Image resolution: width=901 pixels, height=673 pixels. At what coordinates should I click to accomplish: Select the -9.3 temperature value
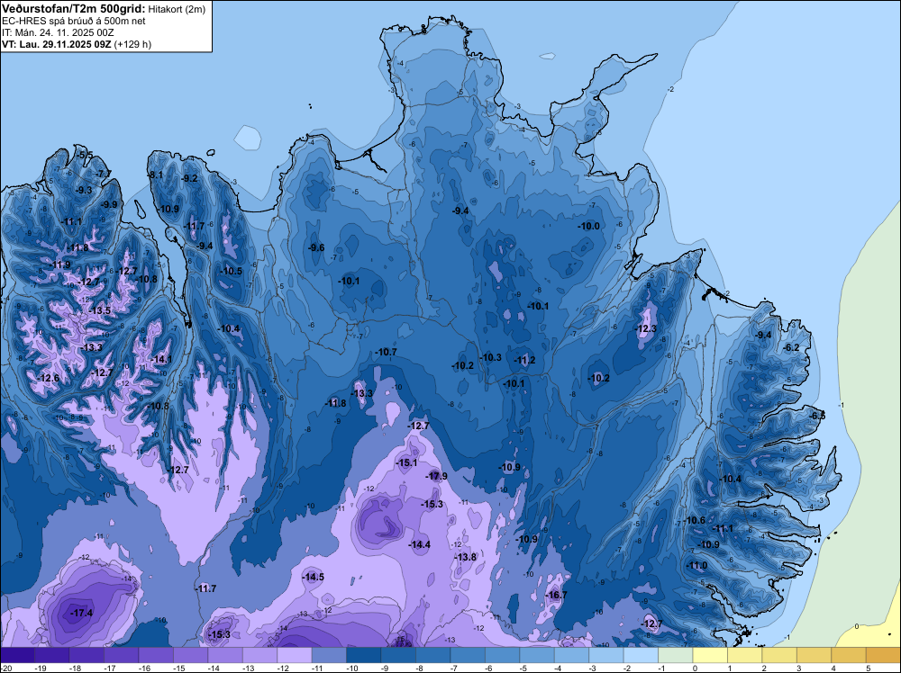[84, 190]
